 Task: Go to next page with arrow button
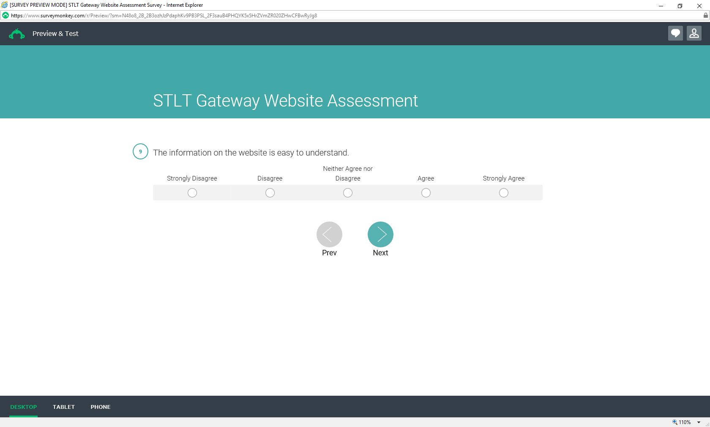coord(380,234)
